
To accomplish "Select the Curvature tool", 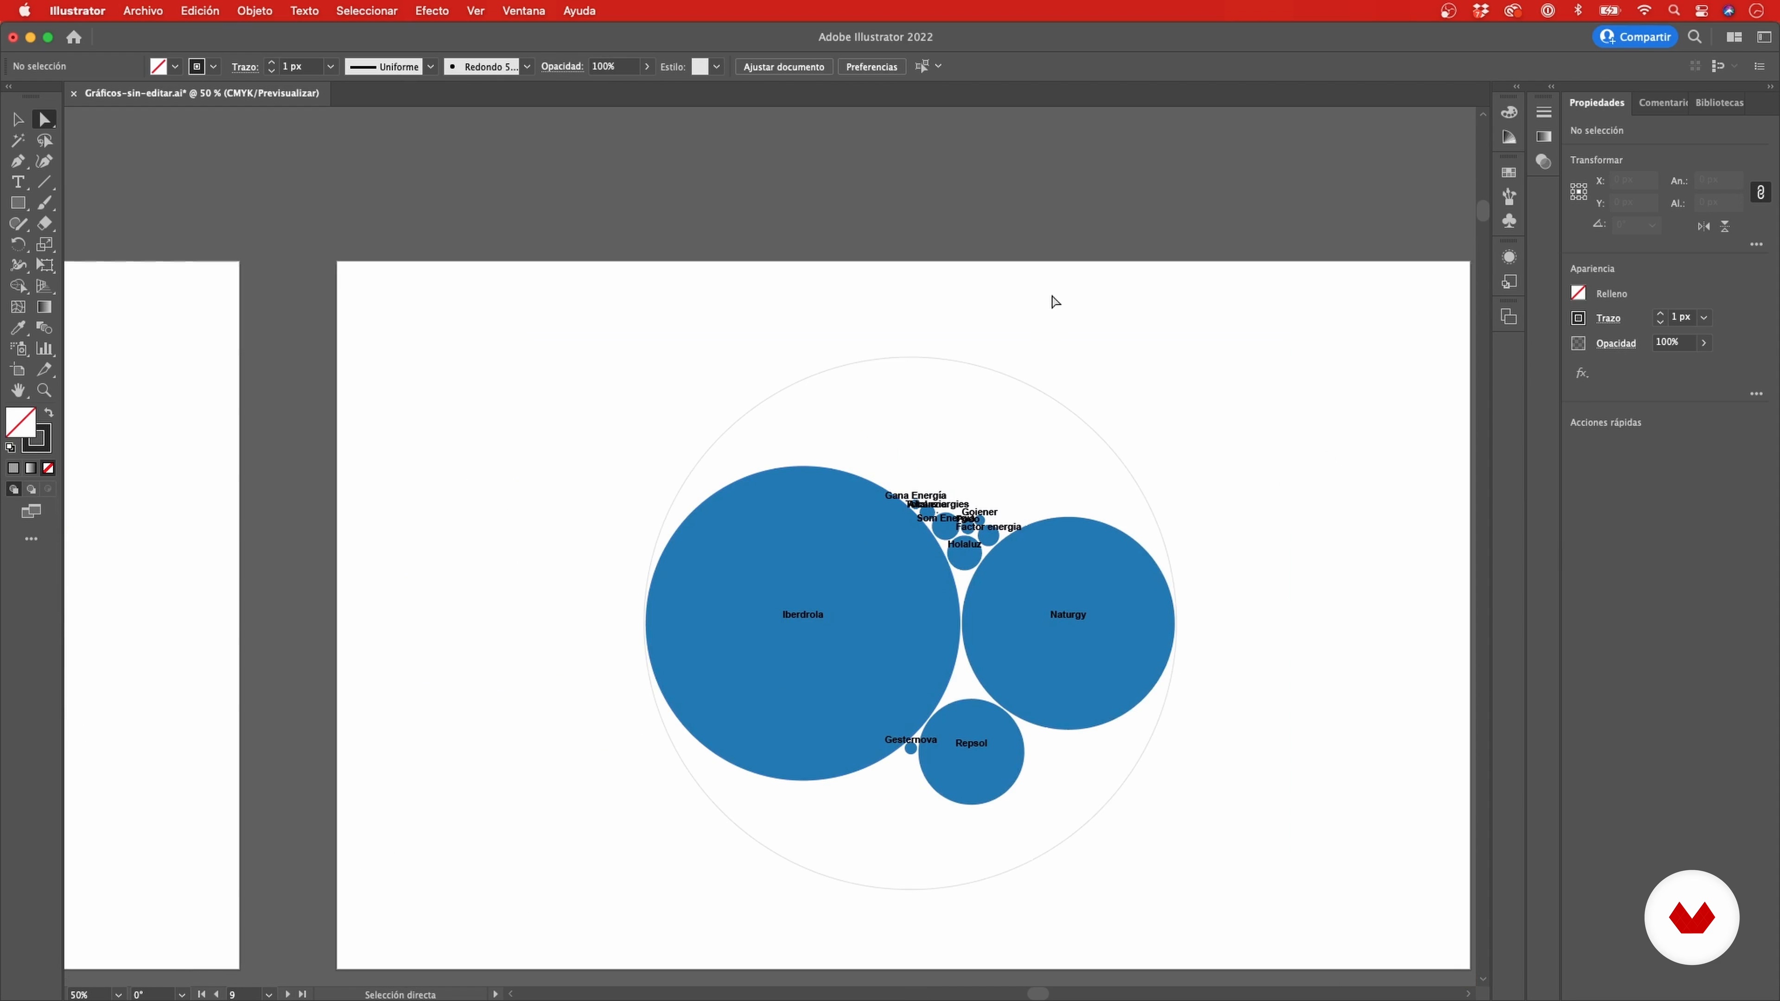I will click(x=44, y=162).
